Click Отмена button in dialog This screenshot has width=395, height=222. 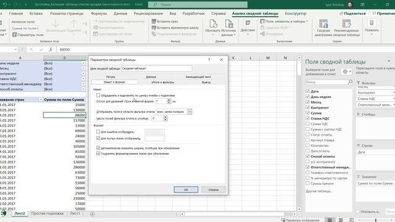click(214, 189)
